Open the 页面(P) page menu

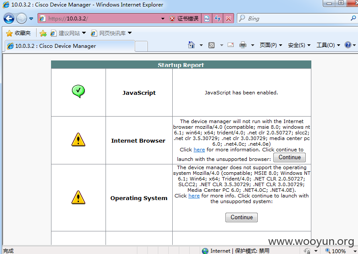271,45
